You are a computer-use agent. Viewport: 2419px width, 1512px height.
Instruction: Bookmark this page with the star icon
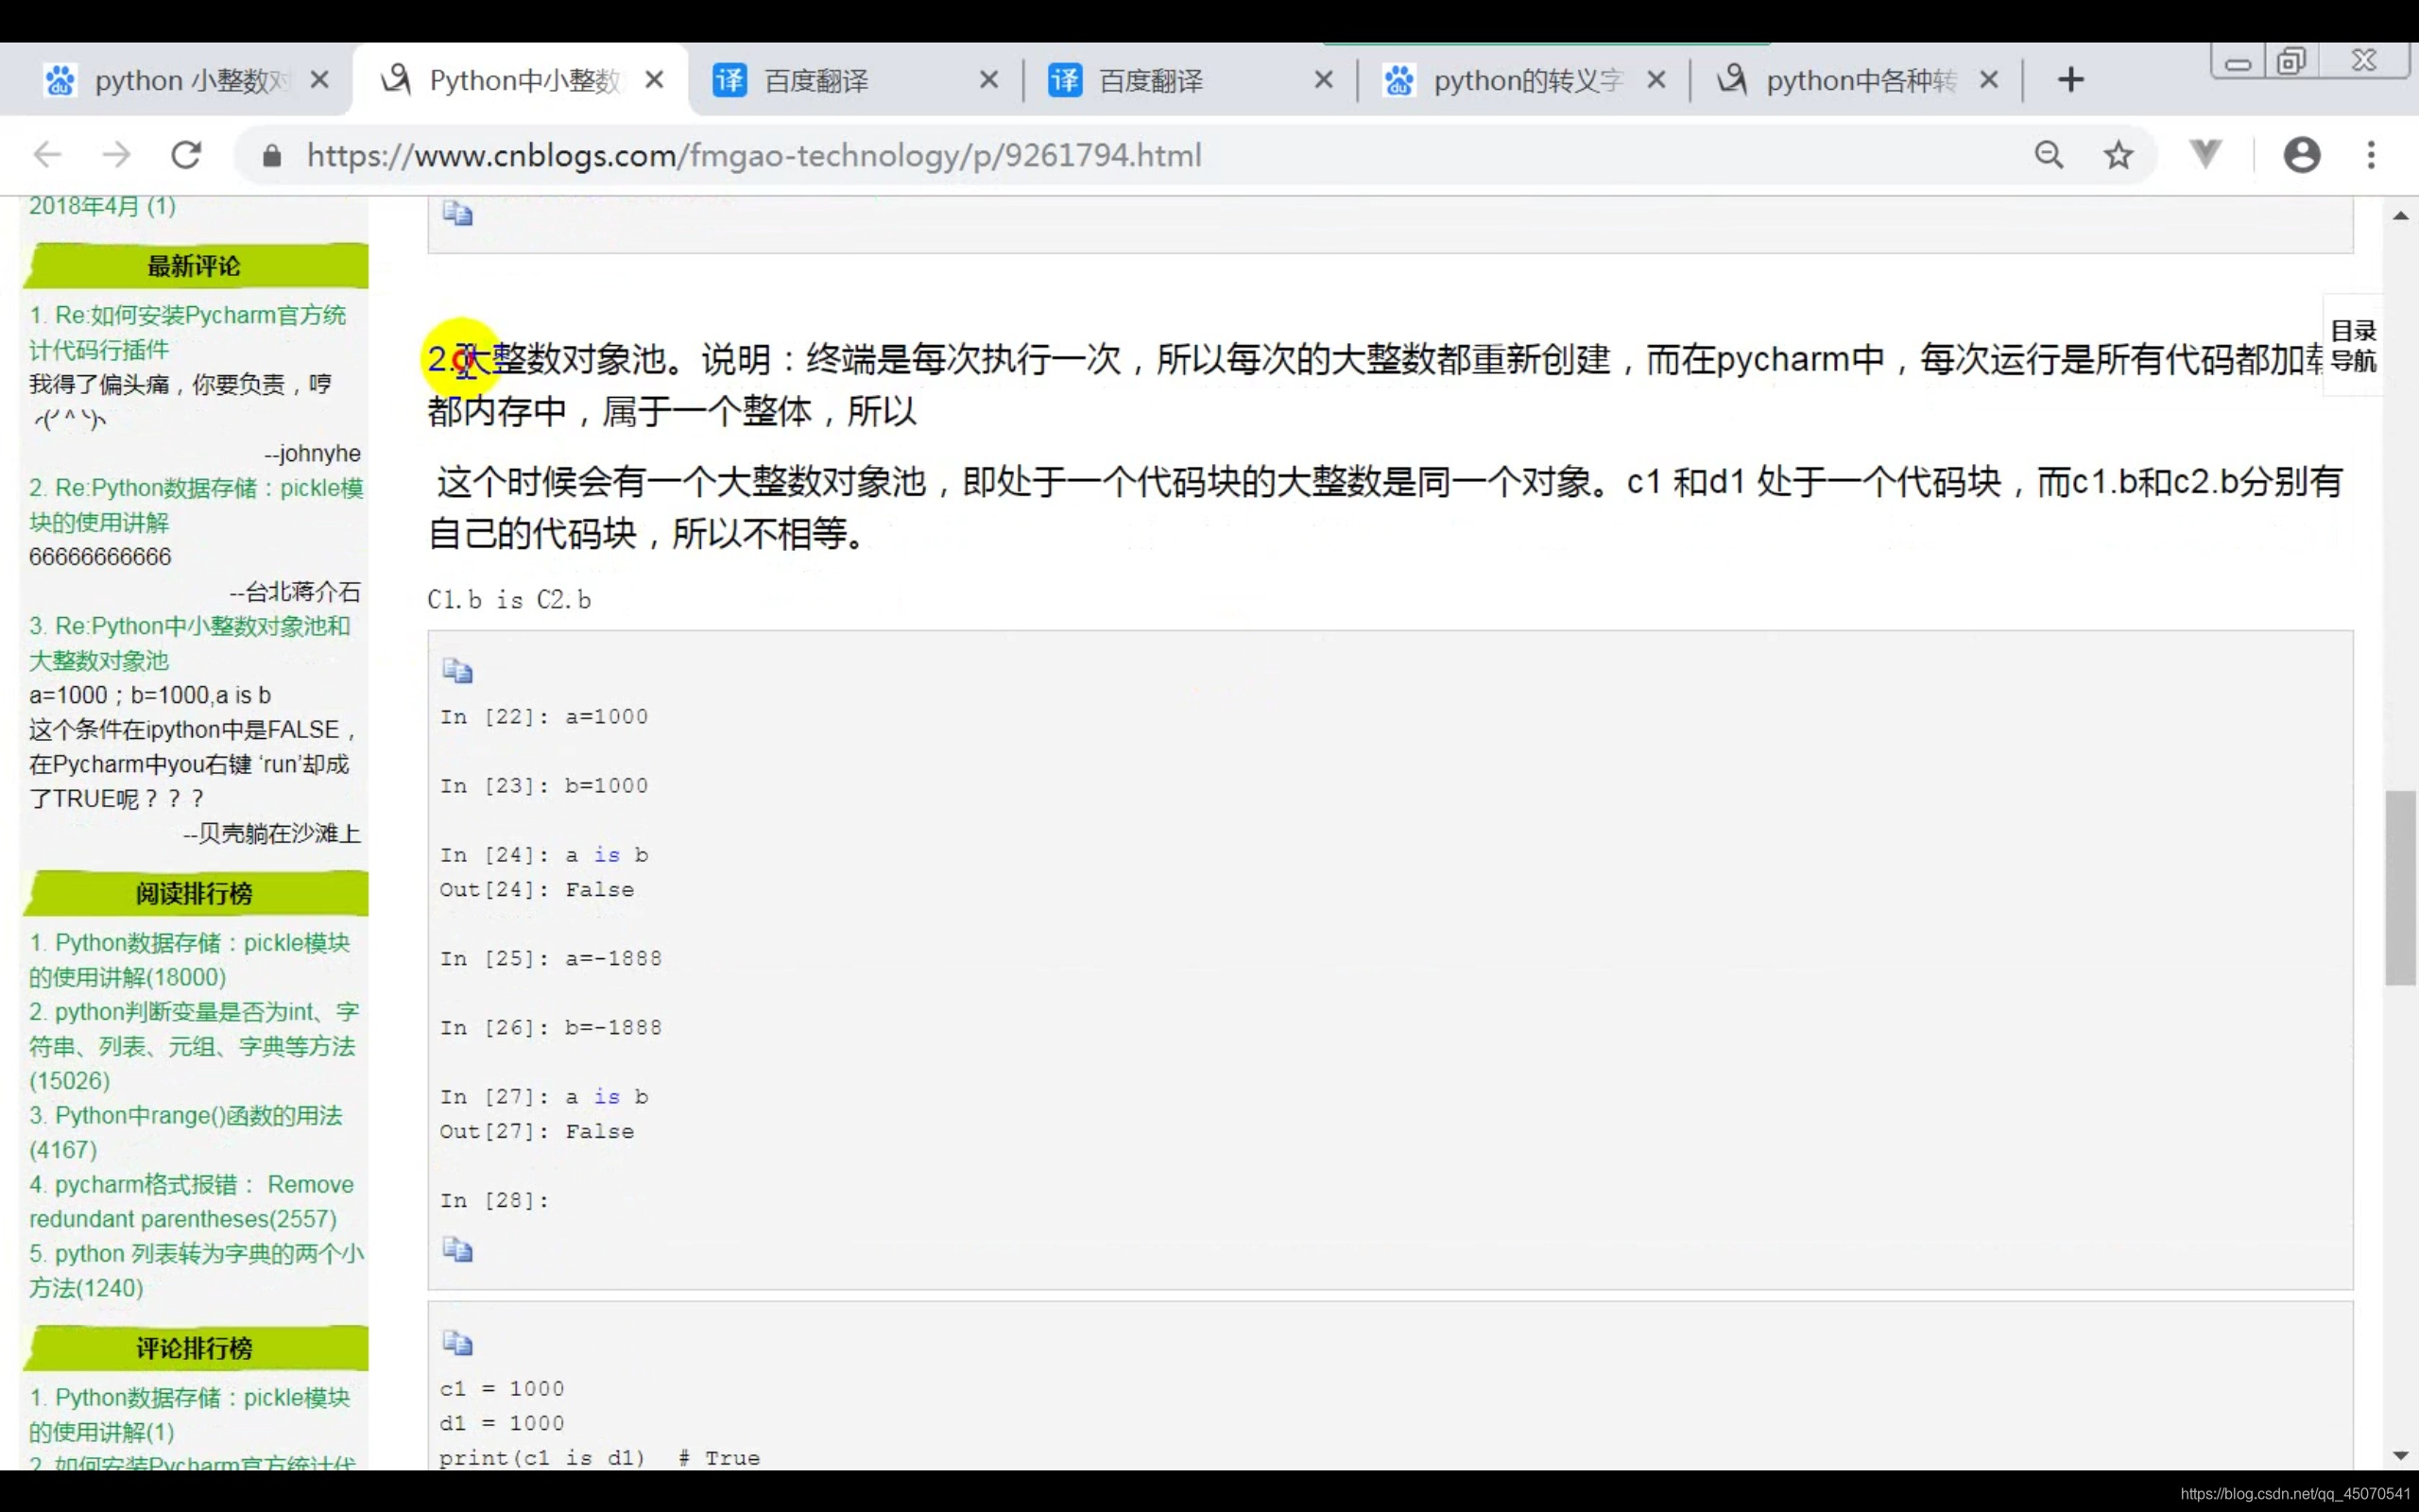point(2119,155)
